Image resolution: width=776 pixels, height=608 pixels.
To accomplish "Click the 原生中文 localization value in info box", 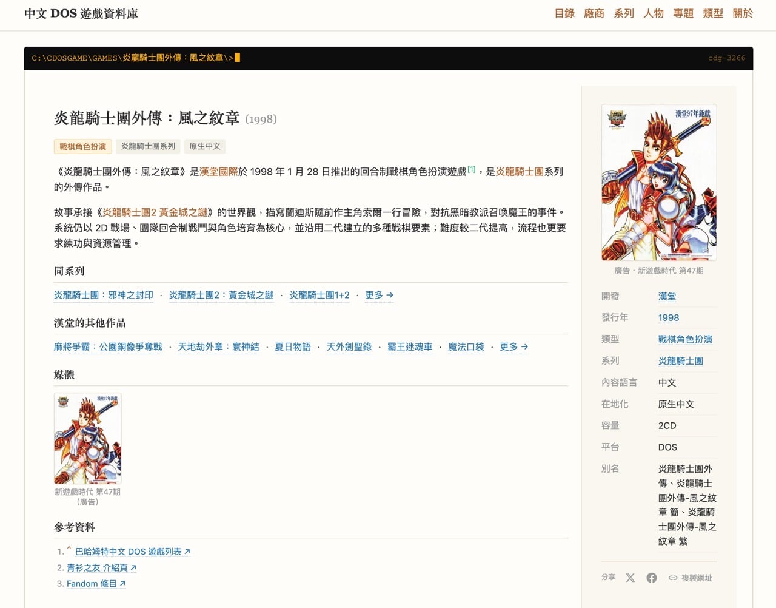I will (677, 404).
